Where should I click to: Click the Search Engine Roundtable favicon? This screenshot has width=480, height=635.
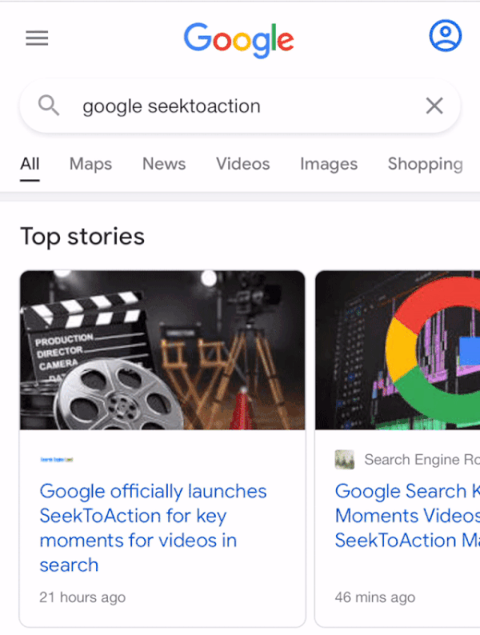pos(344,460)
